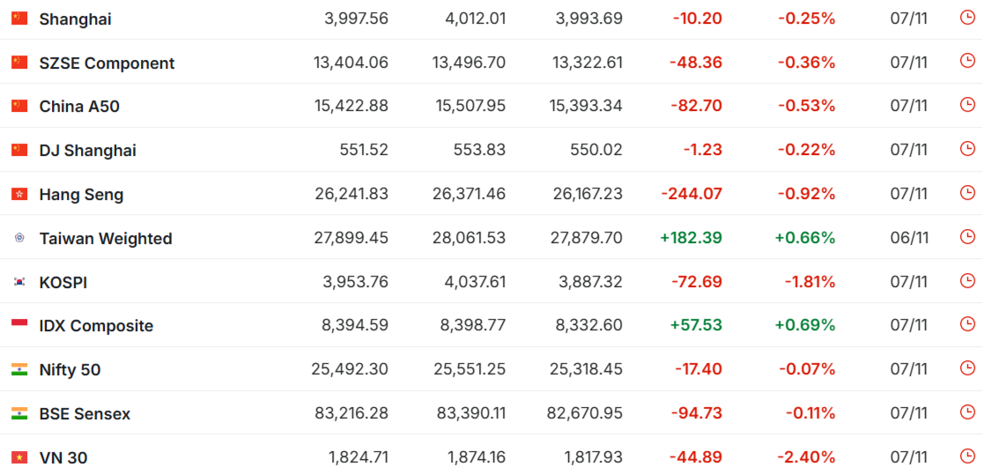Image resolution: width=984 pixels, height=474 pixels.
Task: Click the clock icon for Taiwan Weighted
Action: tap(967, 237)
